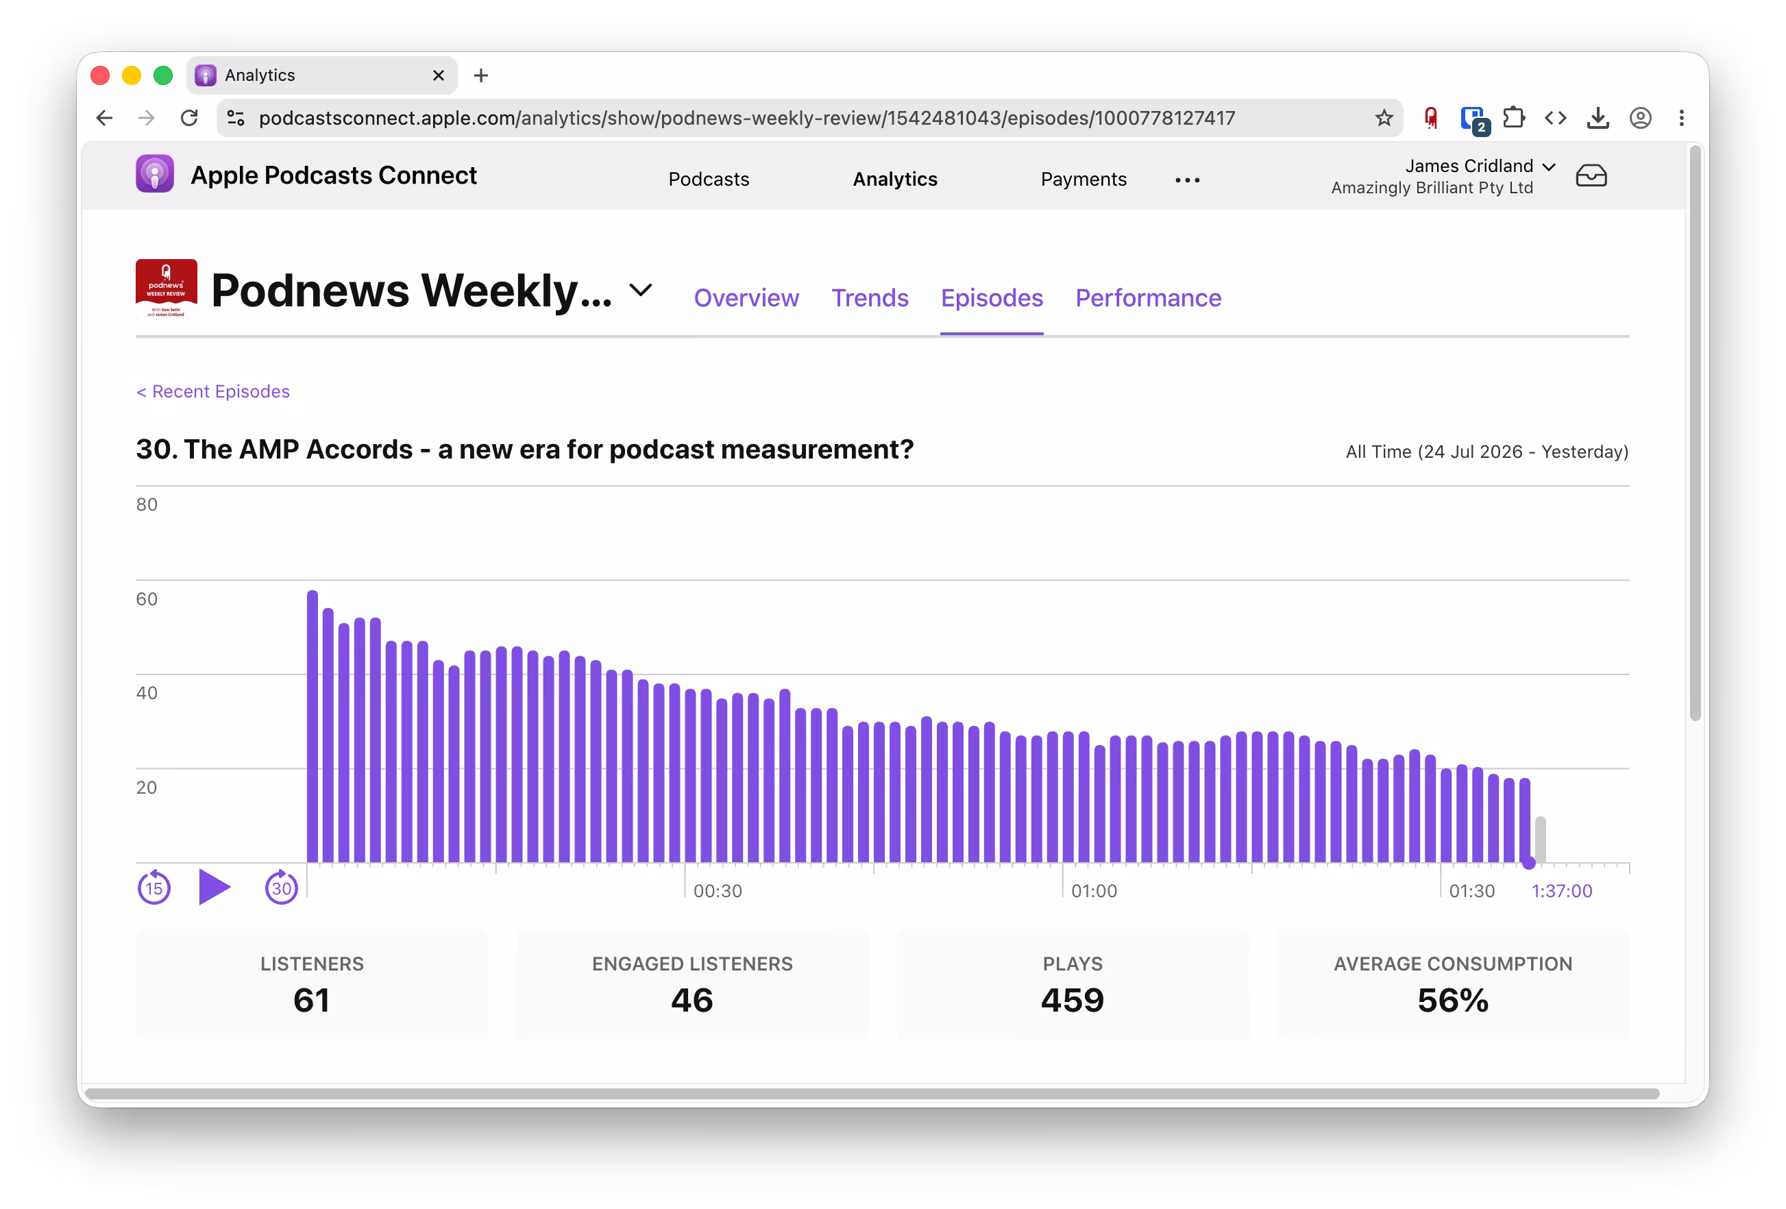Bookmark this page with the star icon
Viewport: 1786px width, 1209px height.
coord(1383,118)
